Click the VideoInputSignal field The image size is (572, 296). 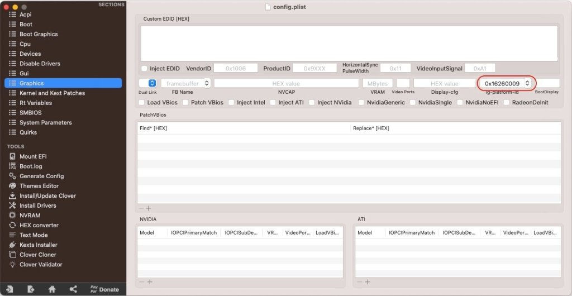[480, 68]
